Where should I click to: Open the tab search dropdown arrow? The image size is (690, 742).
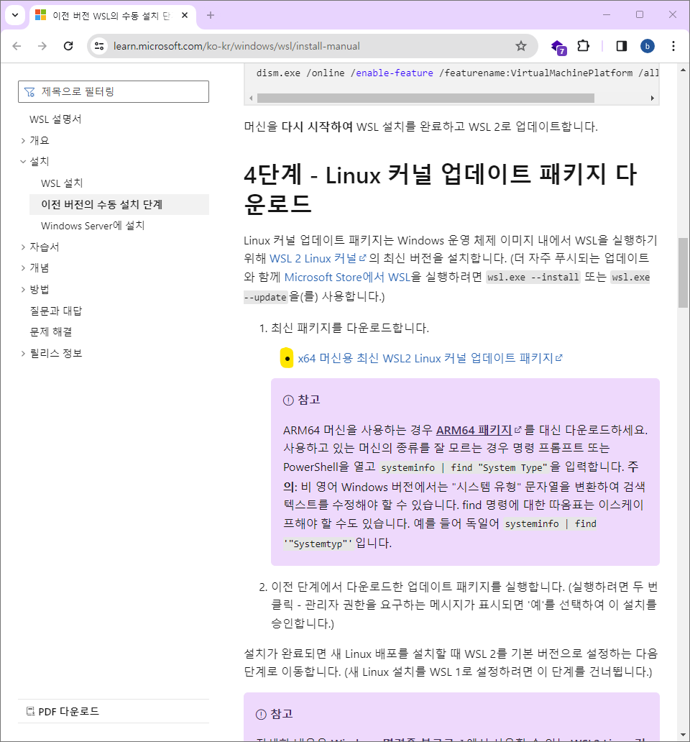coord(15,15)
